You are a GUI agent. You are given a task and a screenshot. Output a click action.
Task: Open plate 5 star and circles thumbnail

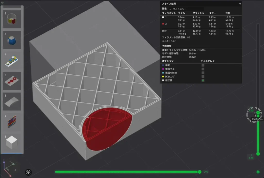[x=12, y=81]
